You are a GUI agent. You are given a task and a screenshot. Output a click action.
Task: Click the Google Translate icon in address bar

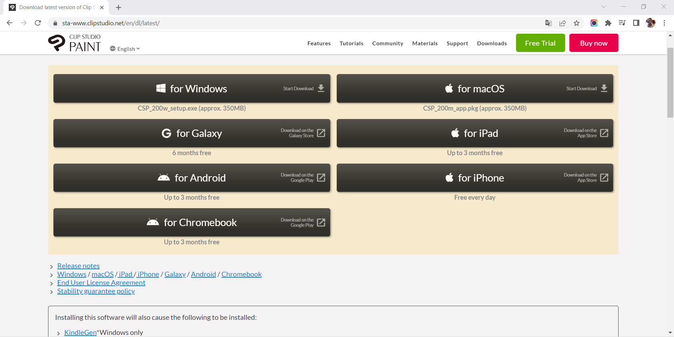(x=548, y=23)
